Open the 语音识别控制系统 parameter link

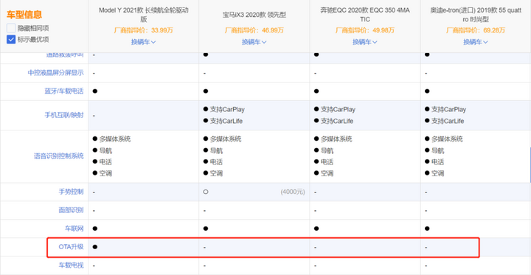58,156
